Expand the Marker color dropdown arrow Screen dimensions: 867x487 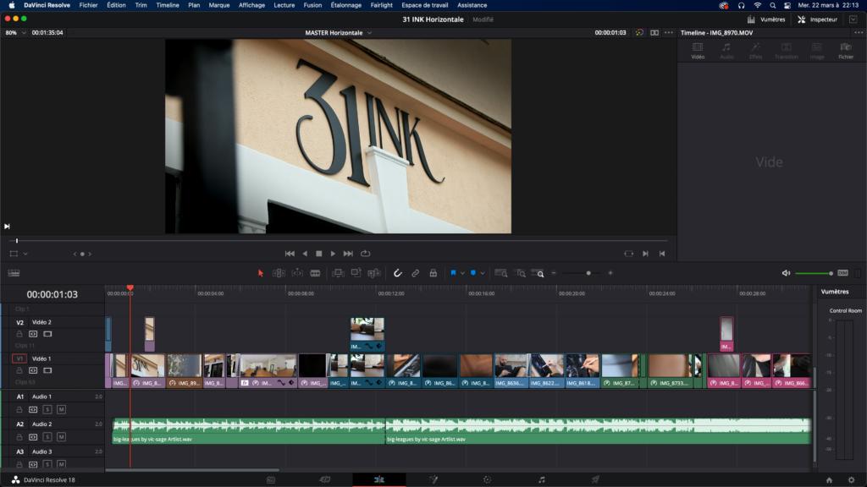click(x=483, y=273)
